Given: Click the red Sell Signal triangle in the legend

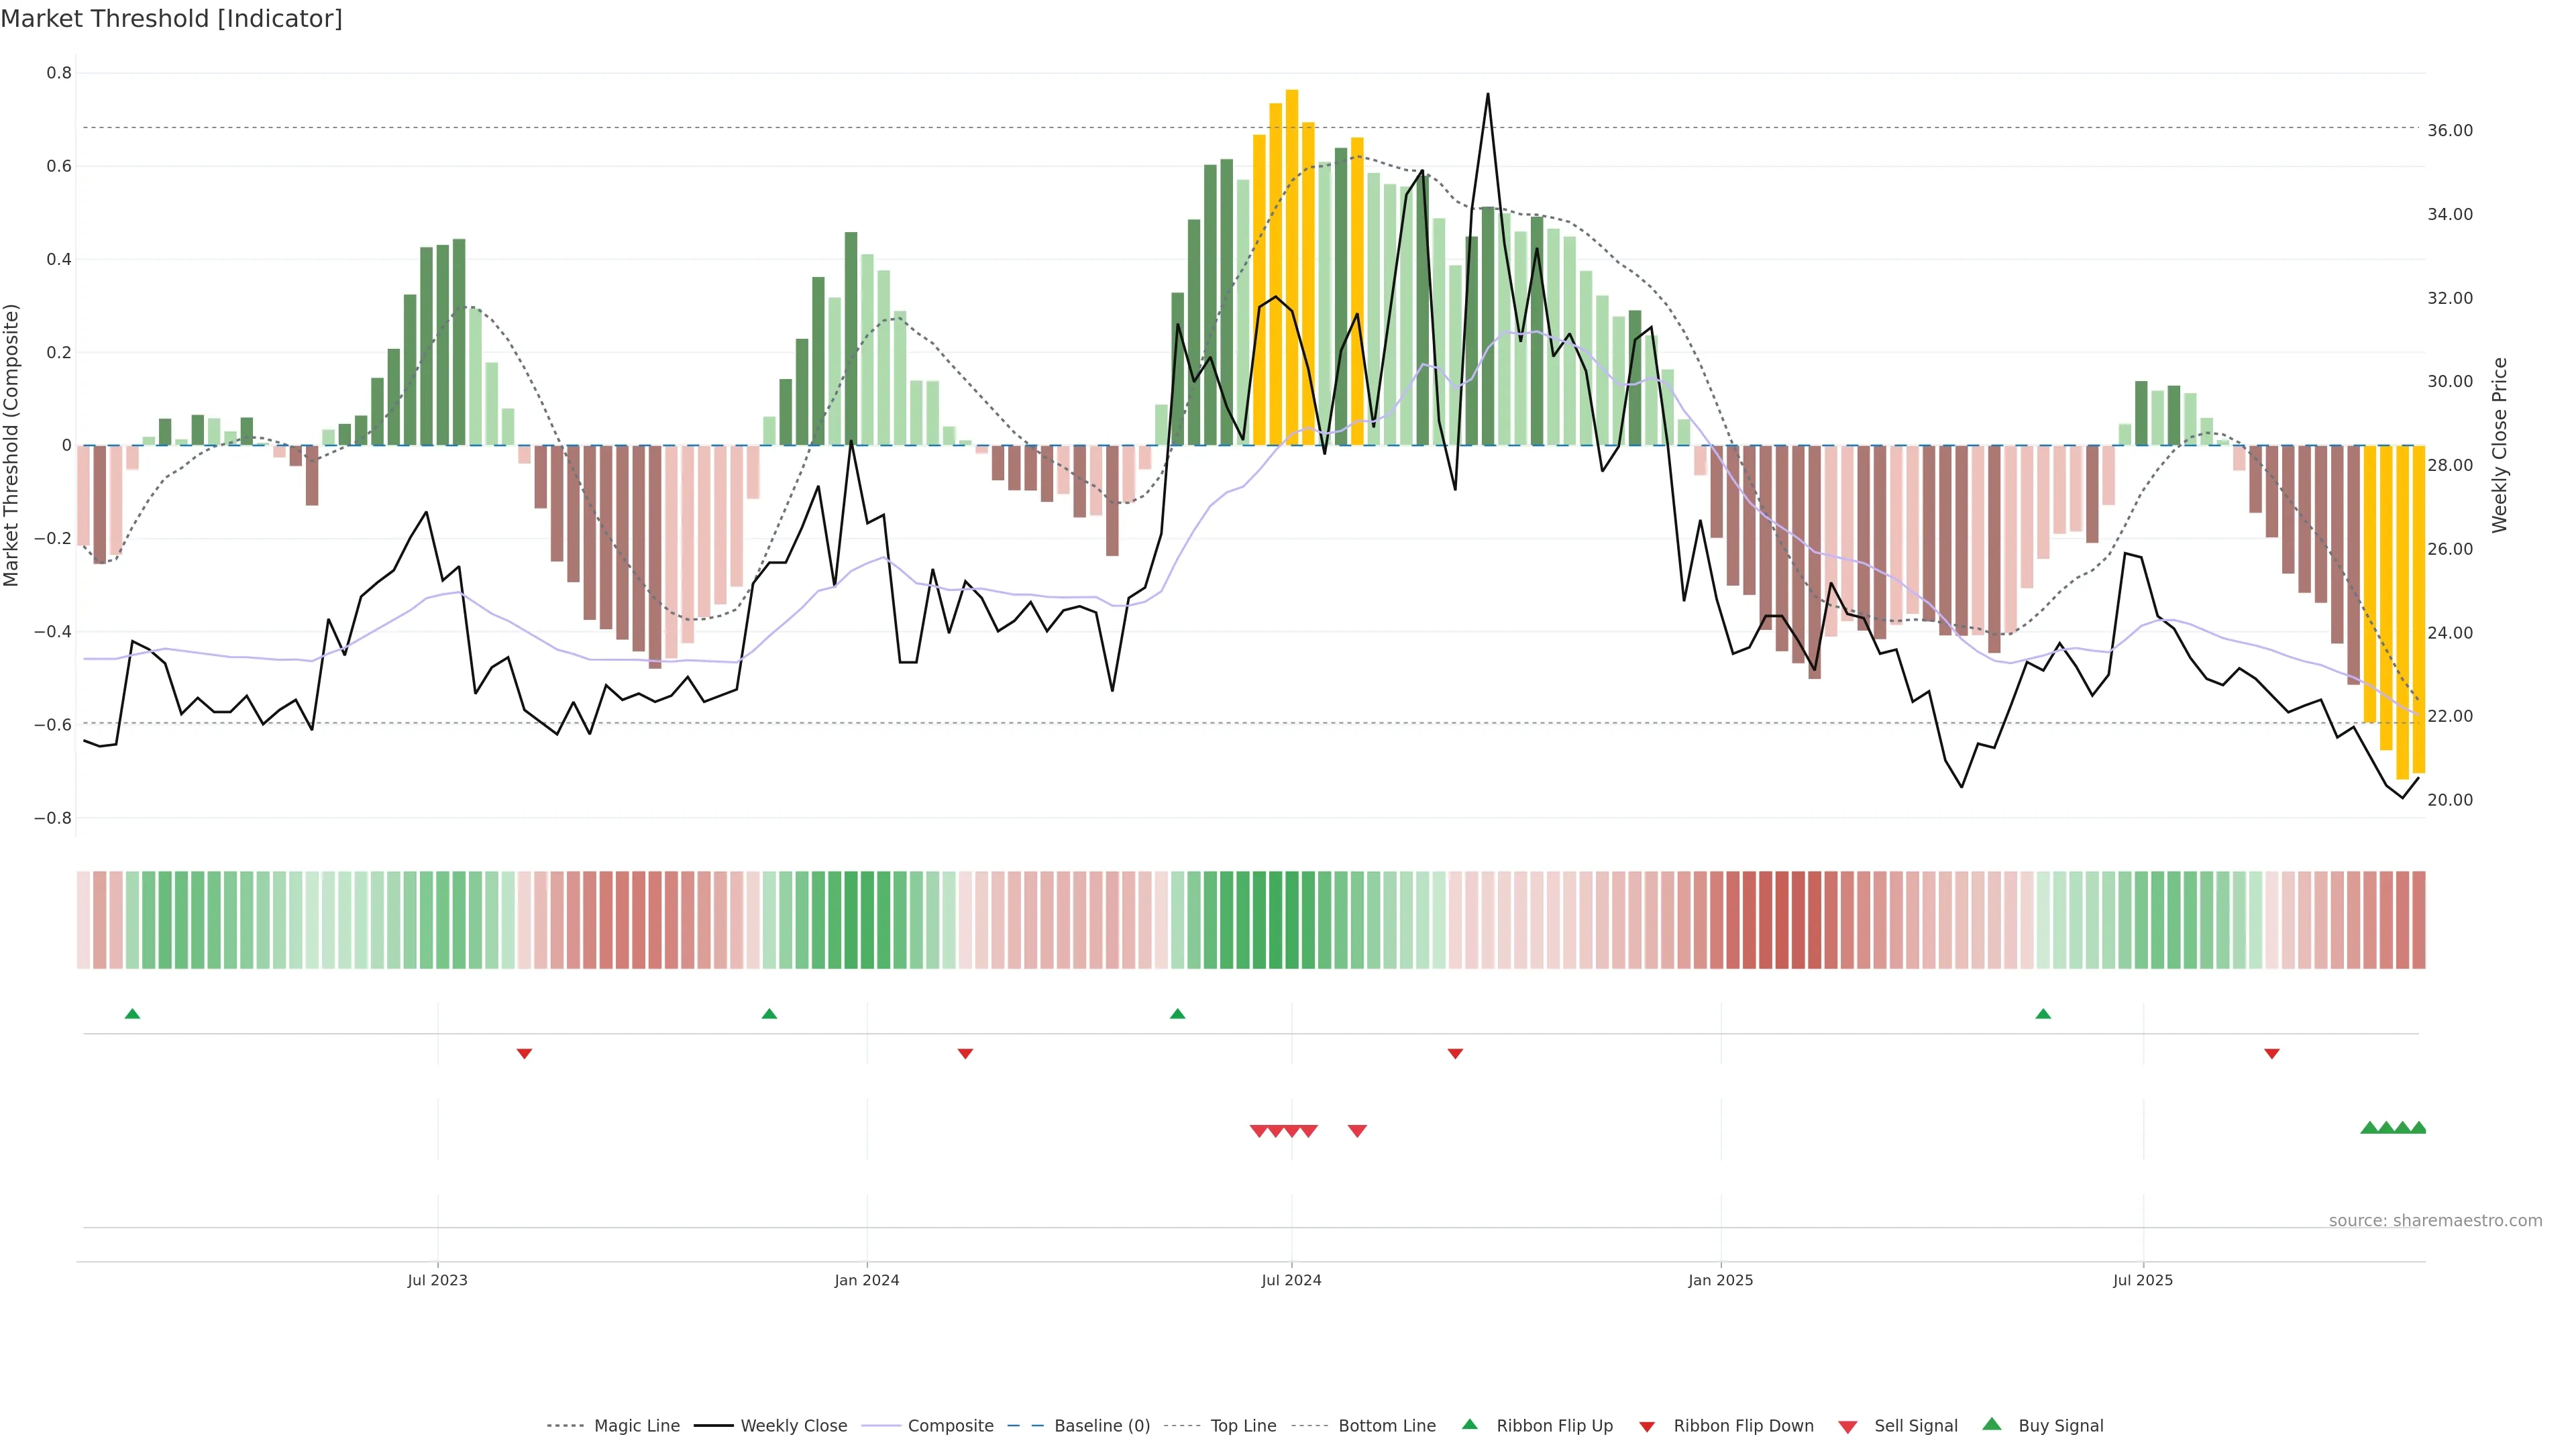Looking at the screenshot, I should click(1848, 1427).
